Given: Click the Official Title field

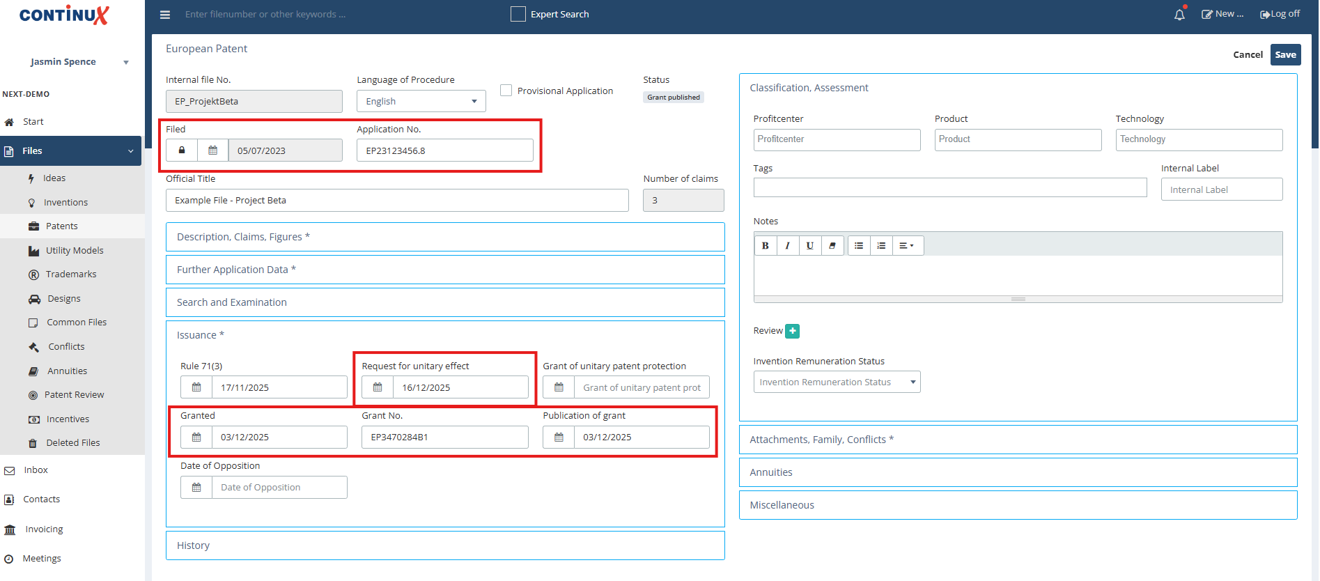Looking at the screenshot, I should click(x=397, y=201).
